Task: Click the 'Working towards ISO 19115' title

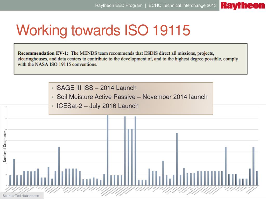Action: click(x=103, y=30)
